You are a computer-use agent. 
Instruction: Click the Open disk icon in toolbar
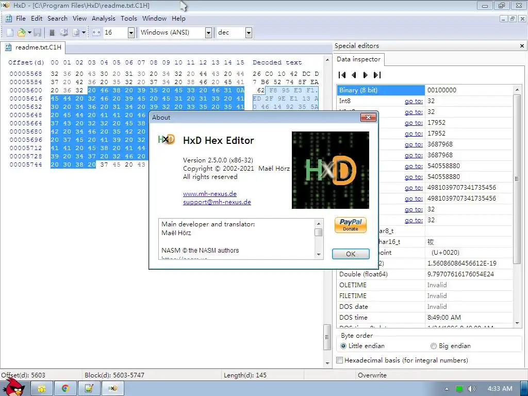[64, 32]
